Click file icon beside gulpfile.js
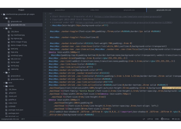181x129 pixels. tap(6, 99)
